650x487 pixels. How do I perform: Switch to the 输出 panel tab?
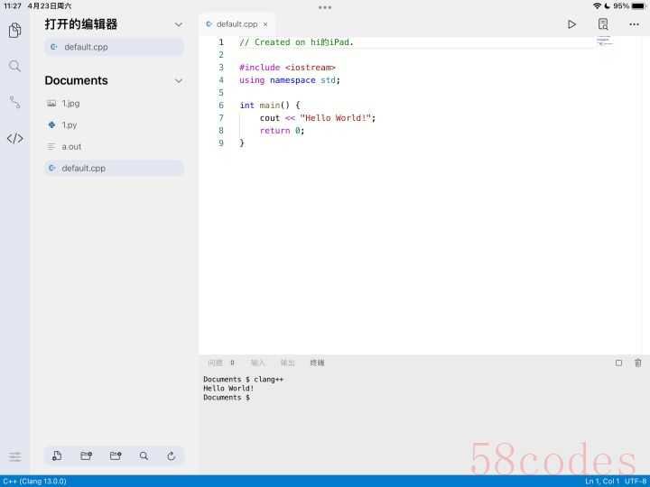click(287, 363)
